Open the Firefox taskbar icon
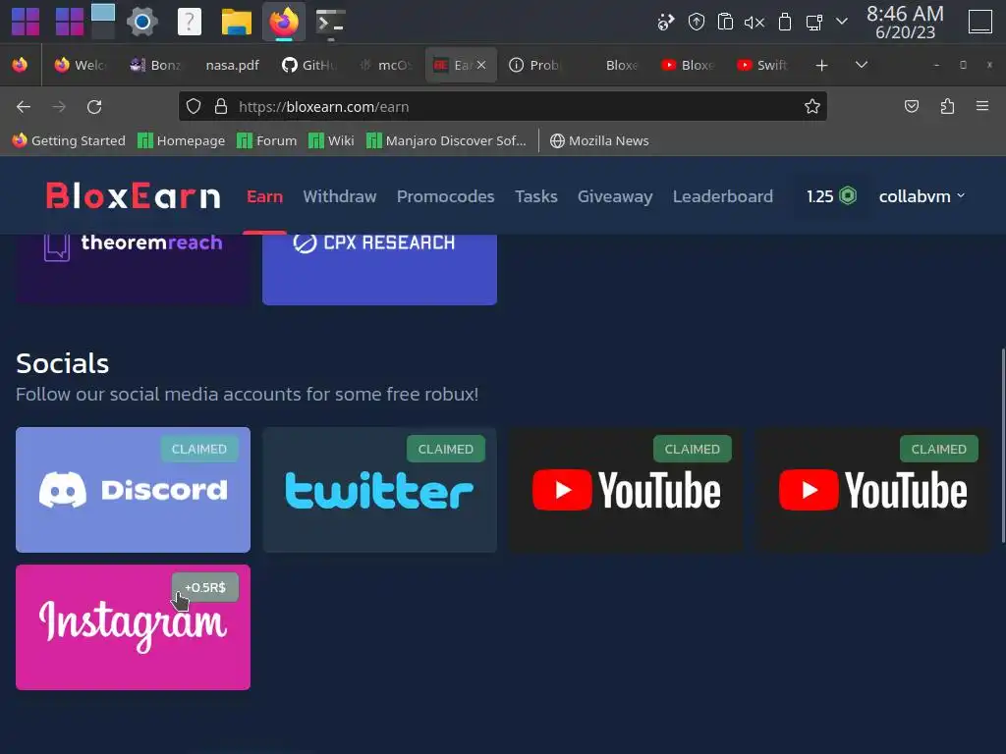This screenshot has width=1006, height=754. (x=284, y=23)
